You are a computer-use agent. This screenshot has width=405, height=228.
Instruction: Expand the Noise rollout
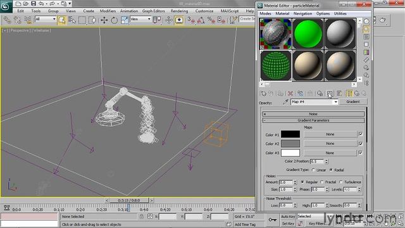(313, 114)
